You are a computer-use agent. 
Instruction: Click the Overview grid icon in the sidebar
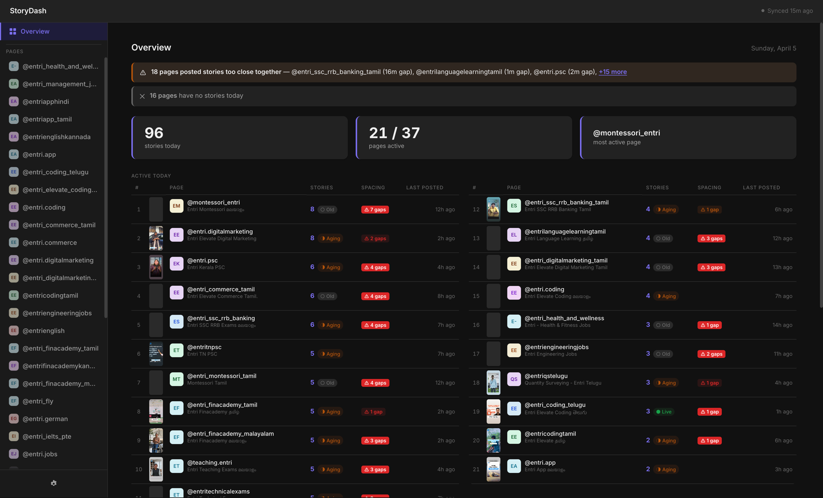tap(13, 31)
